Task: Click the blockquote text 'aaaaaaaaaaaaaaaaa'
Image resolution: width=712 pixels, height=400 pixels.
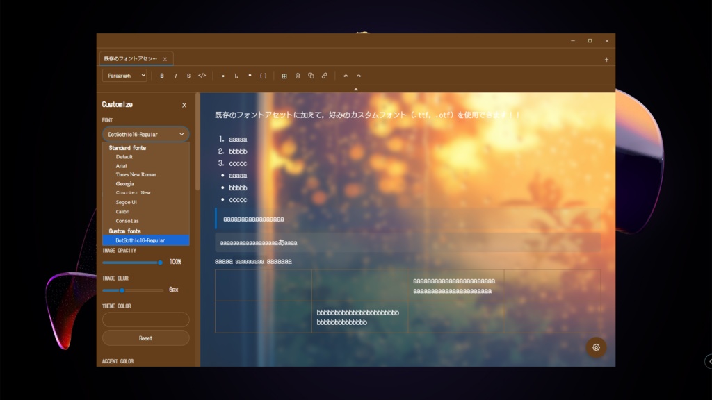Action: click(254, 219)
